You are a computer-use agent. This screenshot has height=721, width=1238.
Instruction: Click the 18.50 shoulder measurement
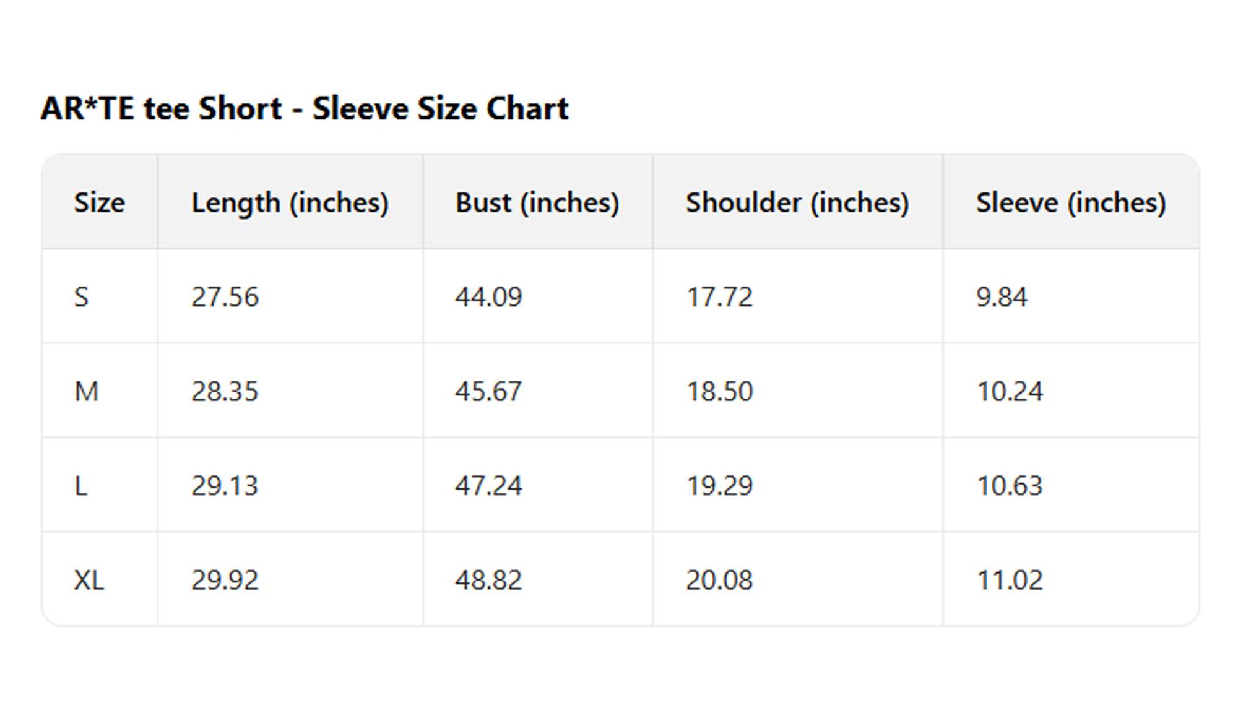tap(719, 391)
